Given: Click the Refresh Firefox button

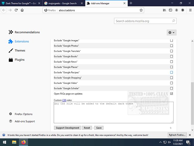Looking at the screenshot, I should pos(177,135).
